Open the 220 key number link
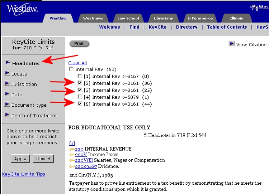This screenshot has height=194, width=269. pos(79,149)
